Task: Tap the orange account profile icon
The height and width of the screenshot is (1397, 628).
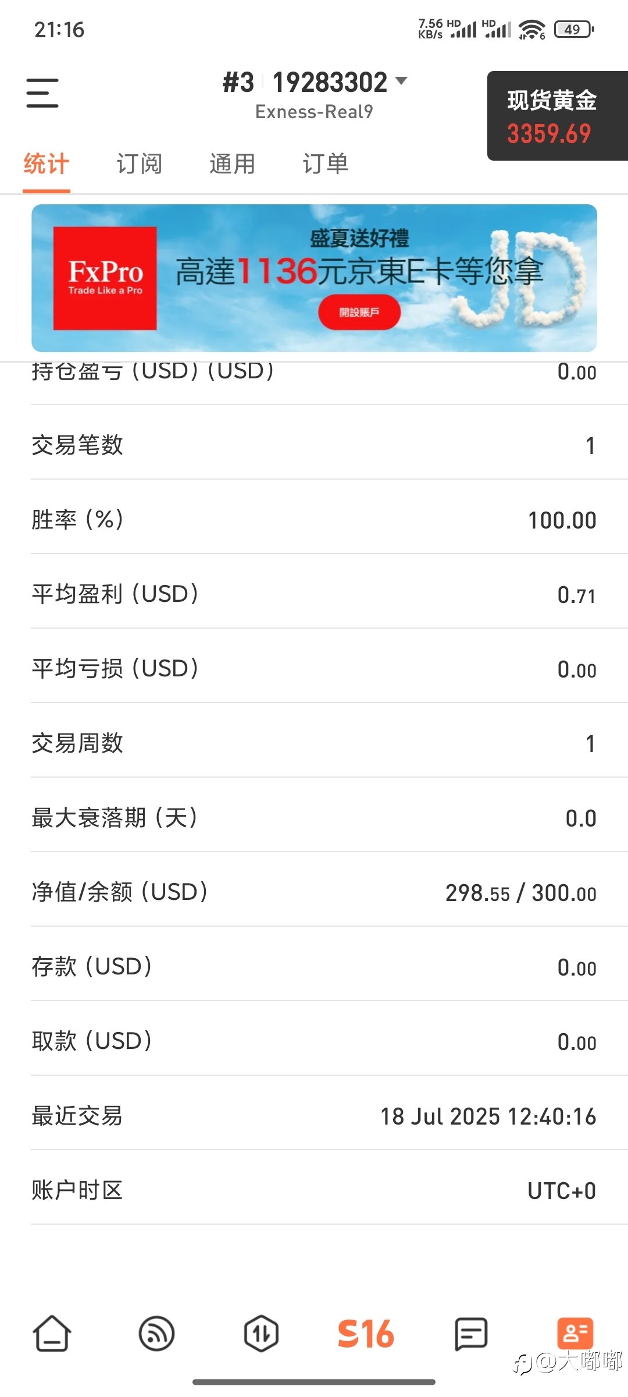Action: click(575, 1333)
